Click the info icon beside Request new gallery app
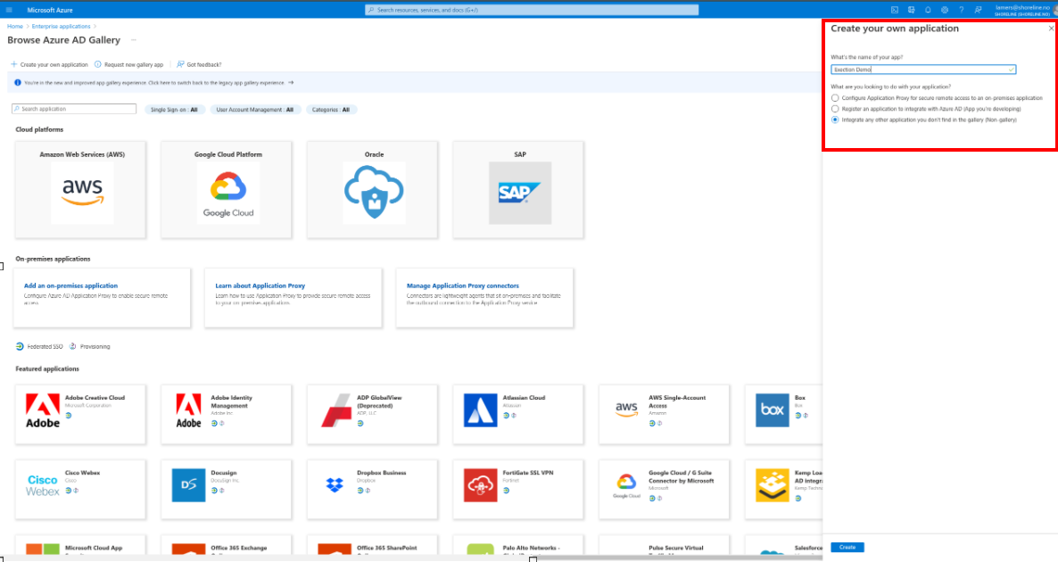This screenshot has height=562, width=1058. [x=98, y=65]
